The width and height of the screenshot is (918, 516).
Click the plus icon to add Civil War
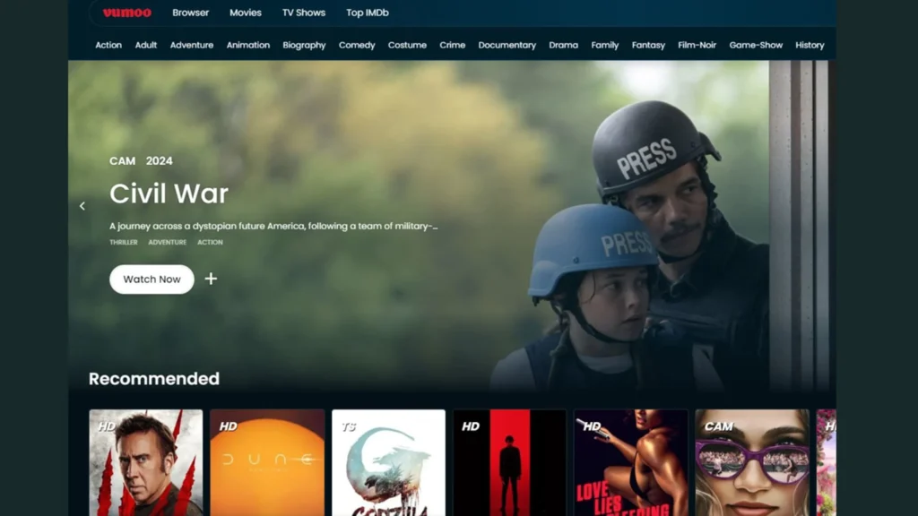point(211,279)
